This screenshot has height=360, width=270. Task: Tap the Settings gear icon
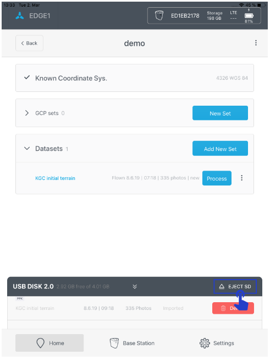205,343
